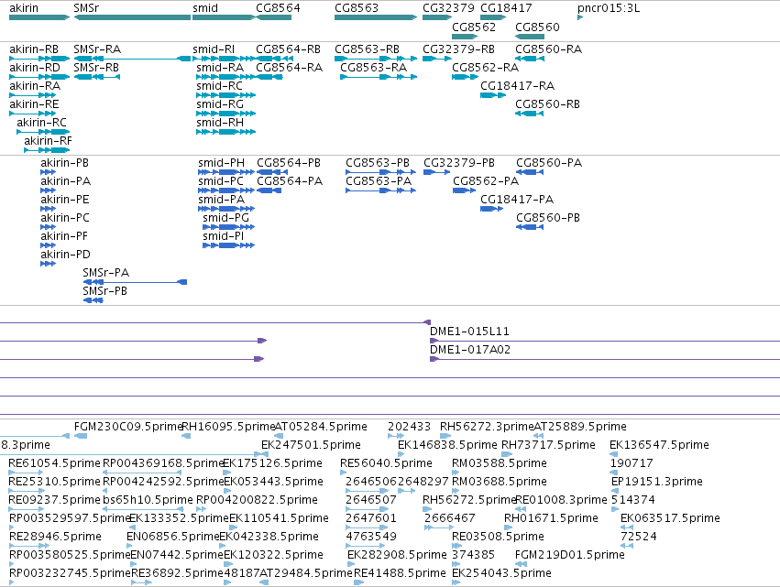
Task: Select the akirin gene feature
Action: [39, 17]
